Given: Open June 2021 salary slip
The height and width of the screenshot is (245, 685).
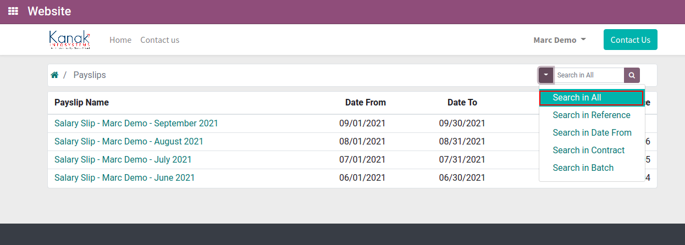Looking at the screenshot, I should coord(124,177).
